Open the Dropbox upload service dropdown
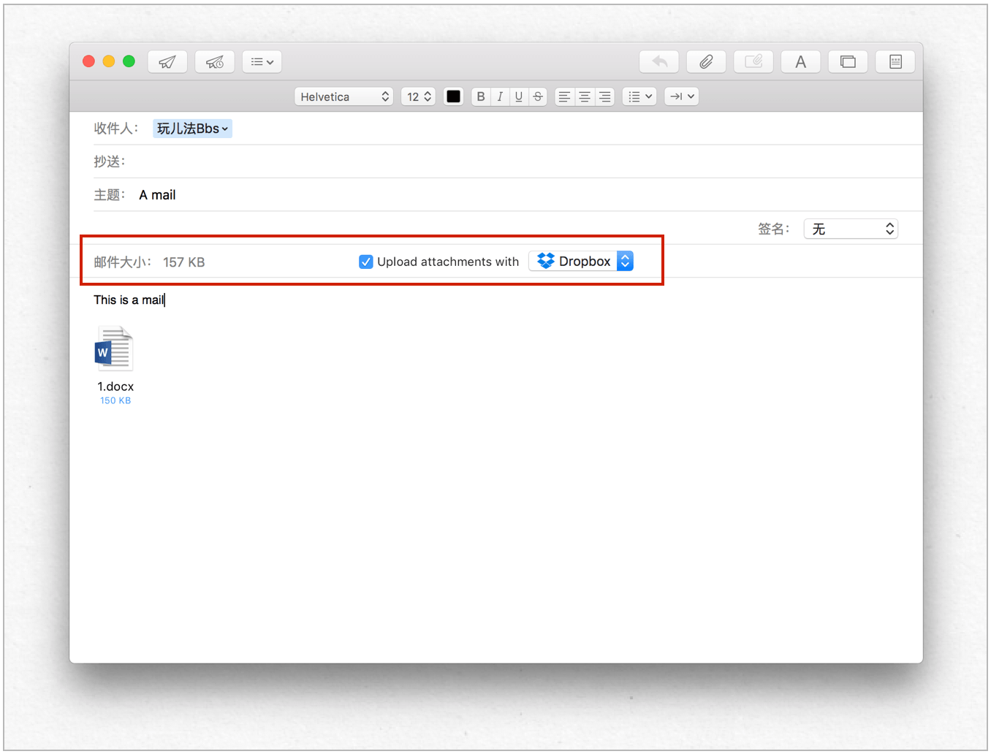 tap(582, 262)
